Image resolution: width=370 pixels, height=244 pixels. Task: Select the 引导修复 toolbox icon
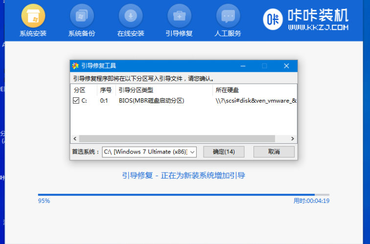pyautogui.click(x=179, y=17)
